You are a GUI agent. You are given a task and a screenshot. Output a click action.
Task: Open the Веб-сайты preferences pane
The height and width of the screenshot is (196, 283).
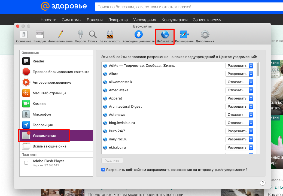coord(165,37)
